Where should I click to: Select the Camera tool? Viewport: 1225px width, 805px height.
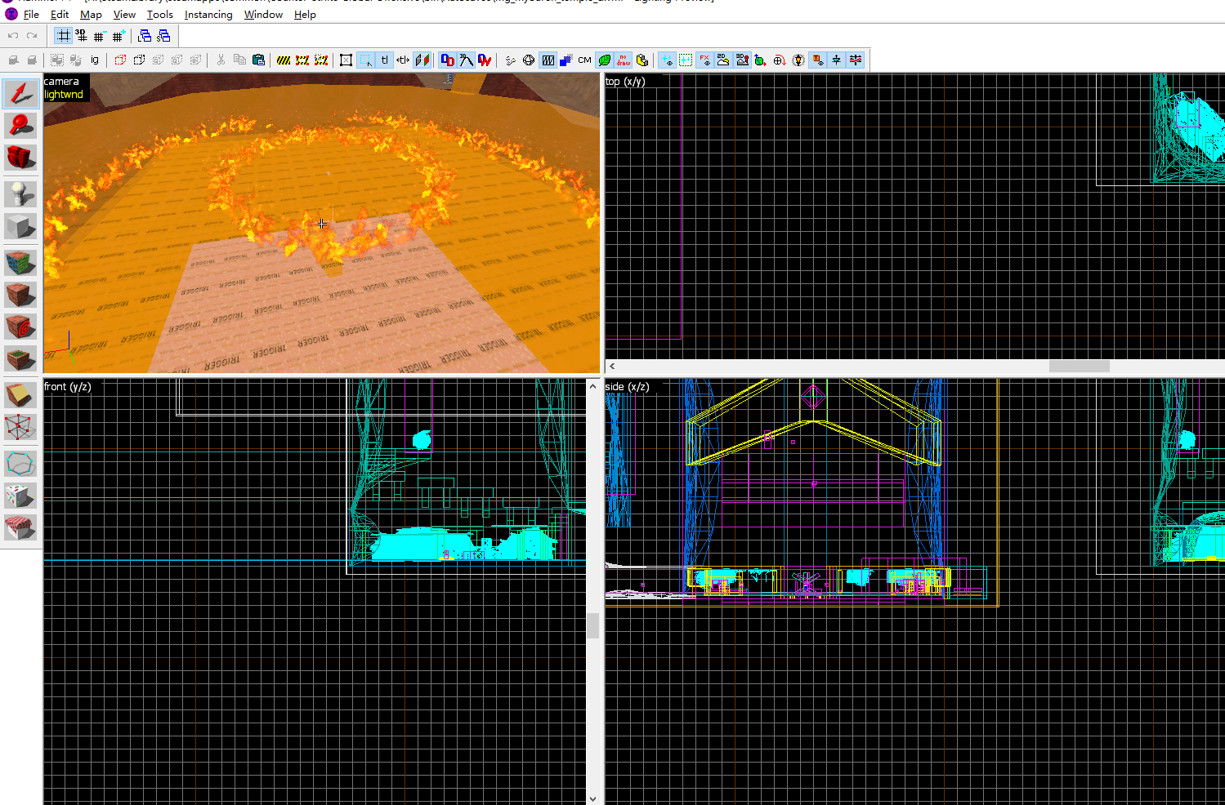click(20, 157)
